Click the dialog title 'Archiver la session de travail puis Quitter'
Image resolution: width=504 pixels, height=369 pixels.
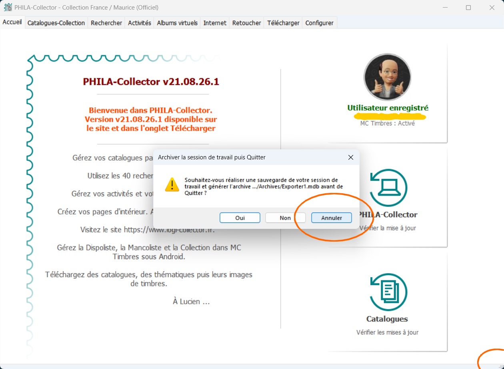[x=212, y=157]
